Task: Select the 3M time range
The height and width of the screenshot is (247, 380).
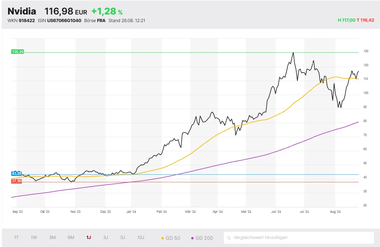Action: click(x=52, y=237)
